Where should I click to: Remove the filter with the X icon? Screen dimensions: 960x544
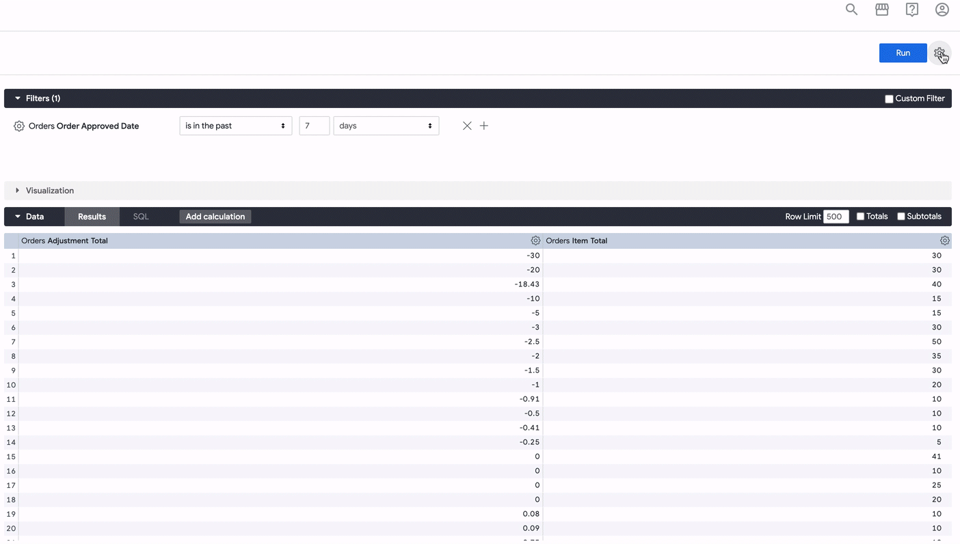coord(467,126)
